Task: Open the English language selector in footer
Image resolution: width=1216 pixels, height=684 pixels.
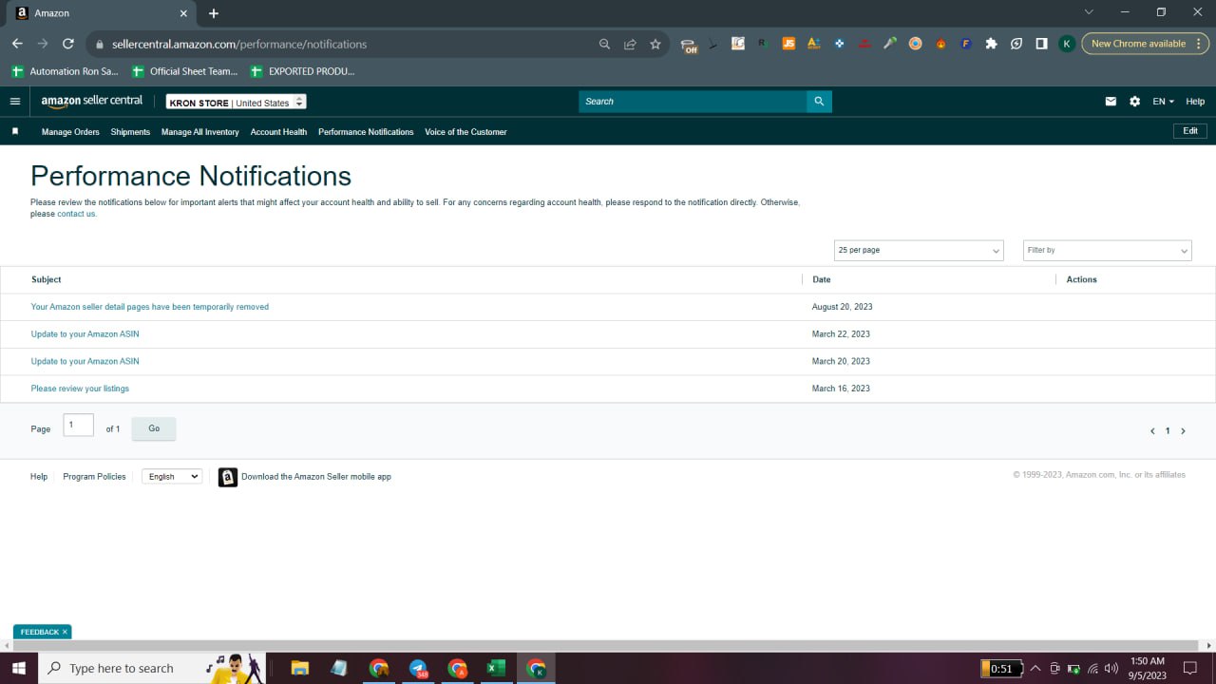Action: point(172,477)
